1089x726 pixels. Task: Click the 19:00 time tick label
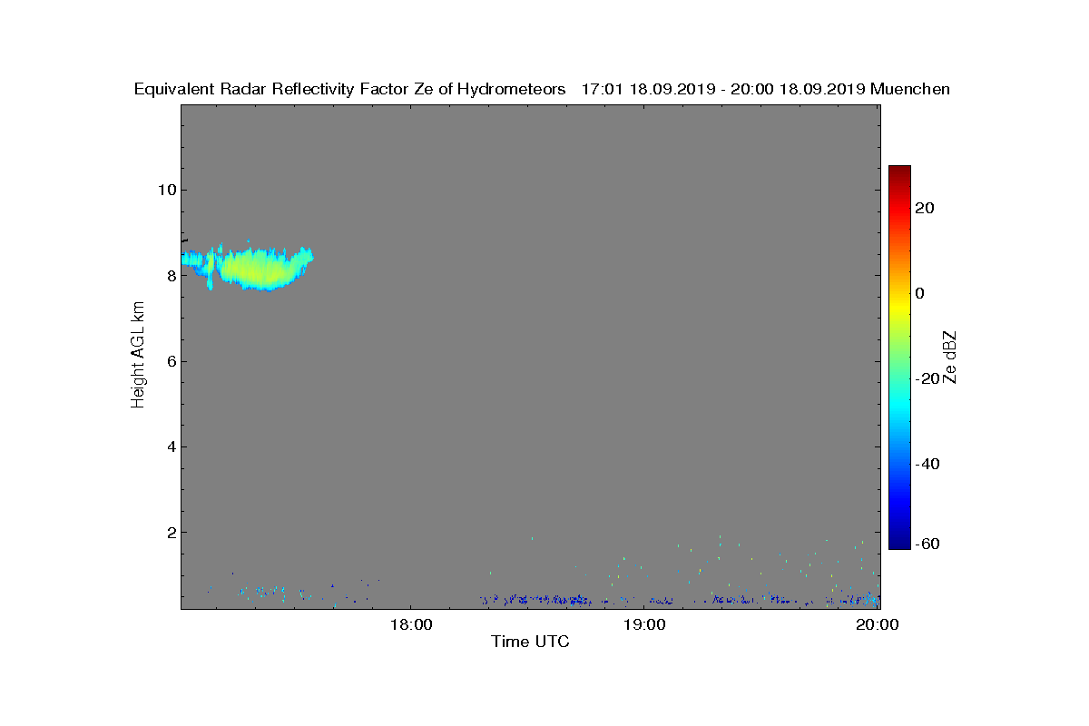[644, 624]
